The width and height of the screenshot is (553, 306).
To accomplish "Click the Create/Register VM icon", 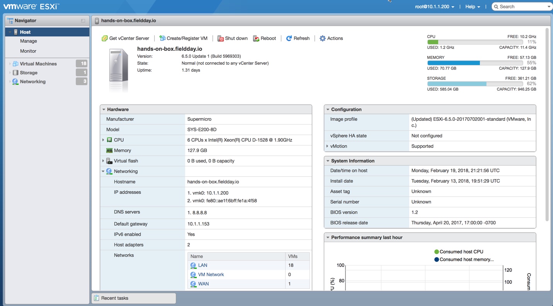I will (x=162, y=38).
